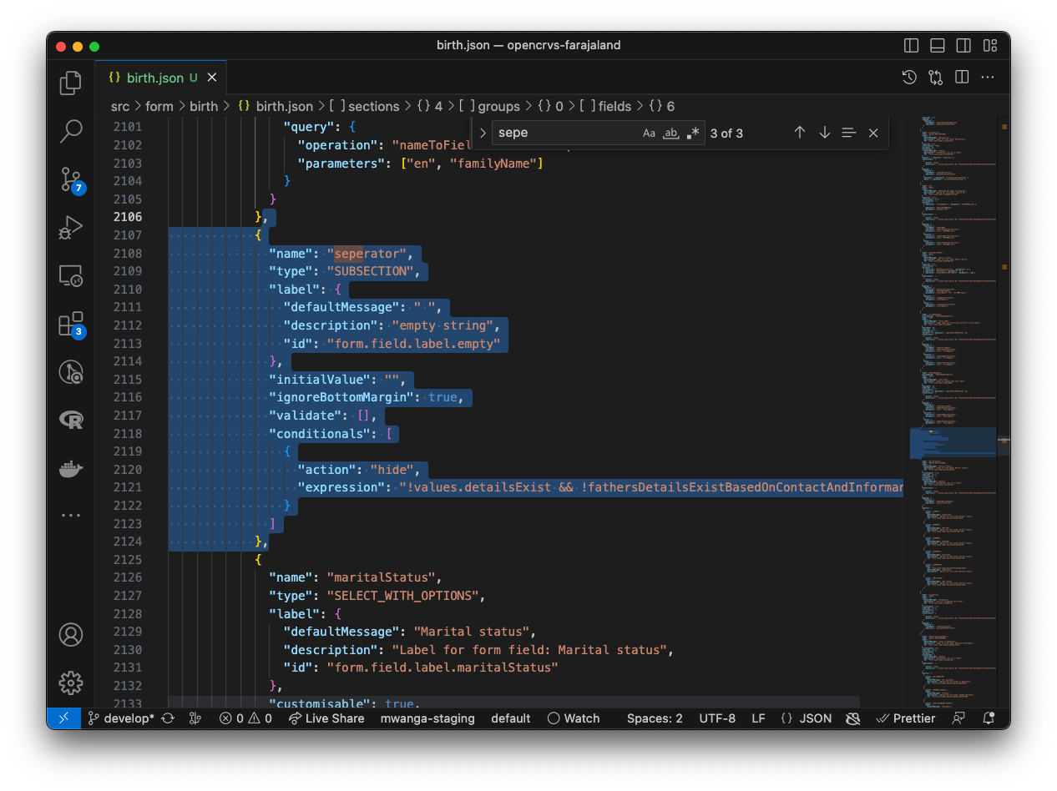Select the birth.json editor tab
Screen dimensions: 1057x791
154,78
